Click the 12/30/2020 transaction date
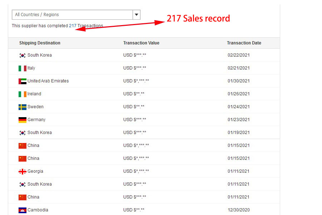 (239, 210)
